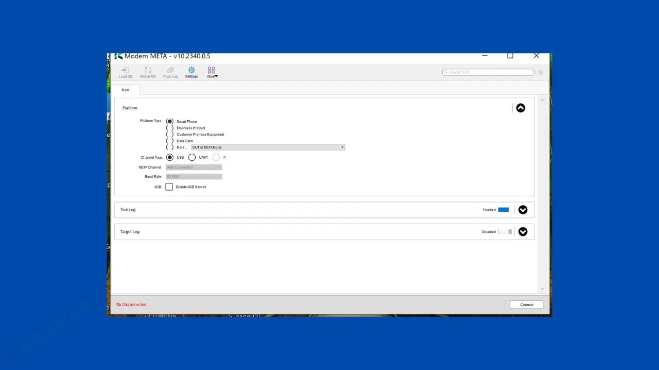
Task: Focus the Search Tools input field
Action: pos(488,72)
